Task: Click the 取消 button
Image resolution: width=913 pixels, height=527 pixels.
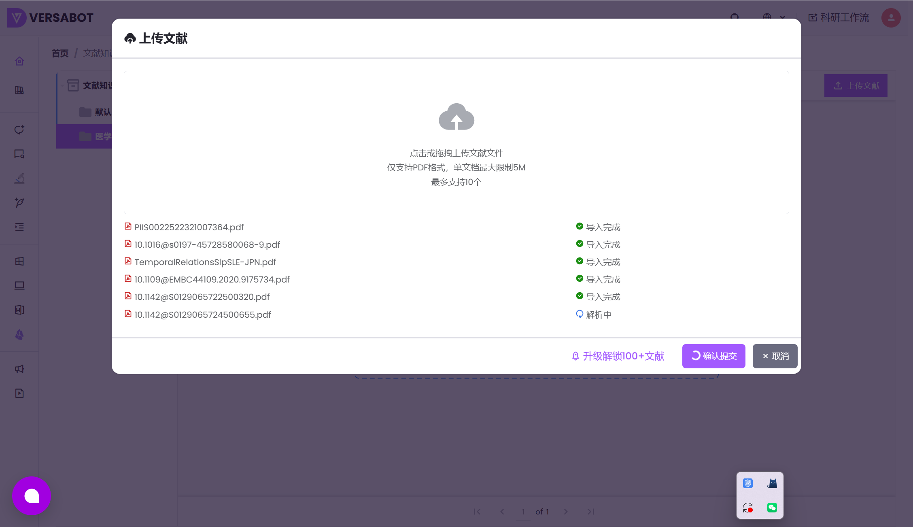Action: (775, 356)
